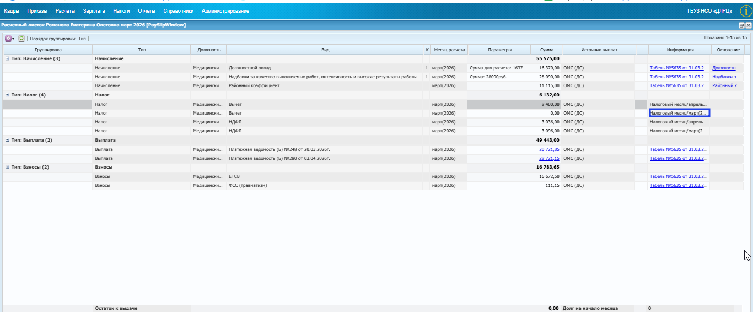753x312 pixels.
Task: Open the Налоги menu
Action: coord(121,11)
